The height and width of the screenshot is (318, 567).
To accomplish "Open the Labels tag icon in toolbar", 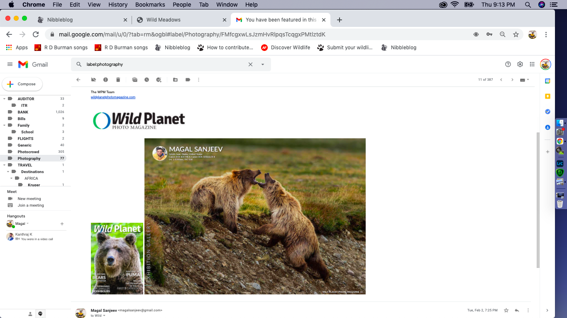I will coord(188,79).
